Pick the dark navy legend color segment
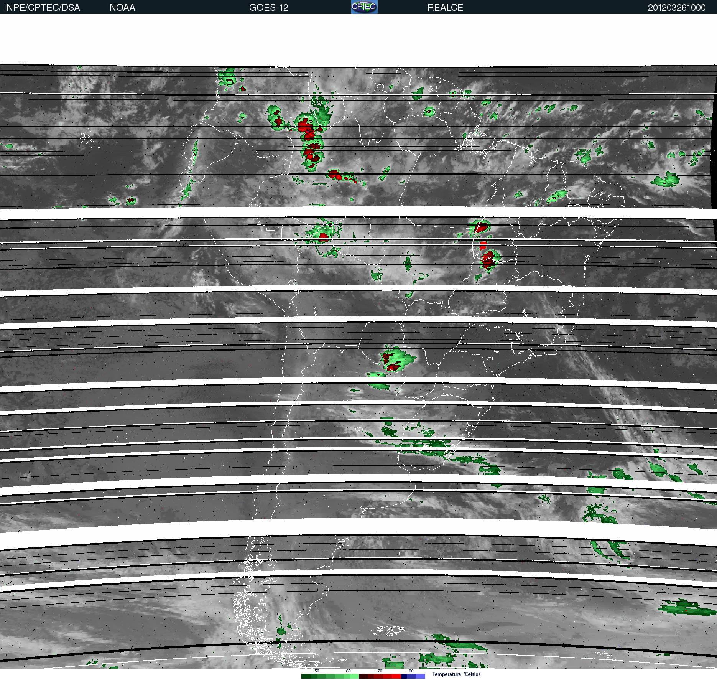Viewport: 717px width, 679px height. point(404,676)
